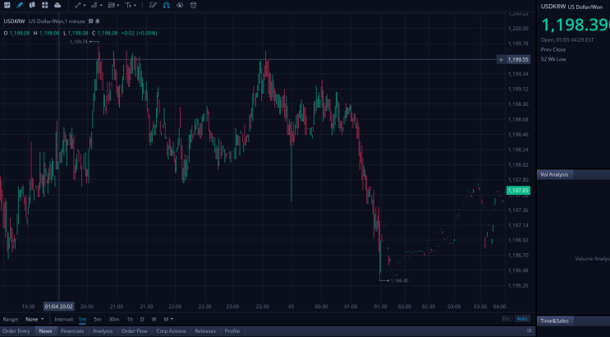610x337 pixels.
Task: Expand the trend line tool dropdown
Action: coord(85,6)
